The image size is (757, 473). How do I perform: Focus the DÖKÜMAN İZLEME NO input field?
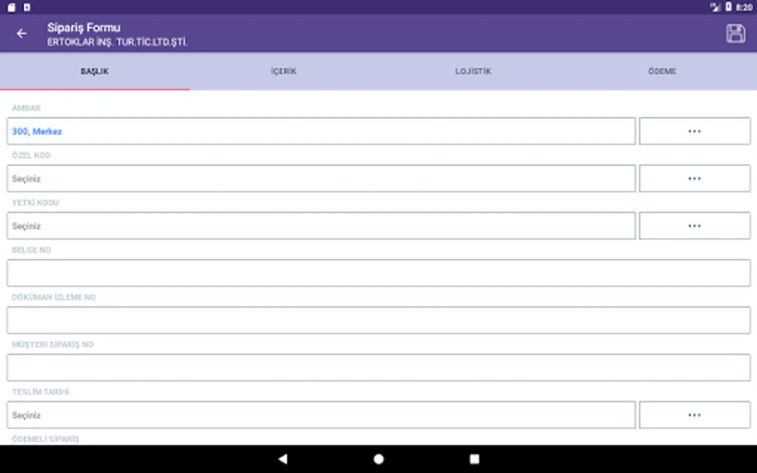tap(378, 321)
